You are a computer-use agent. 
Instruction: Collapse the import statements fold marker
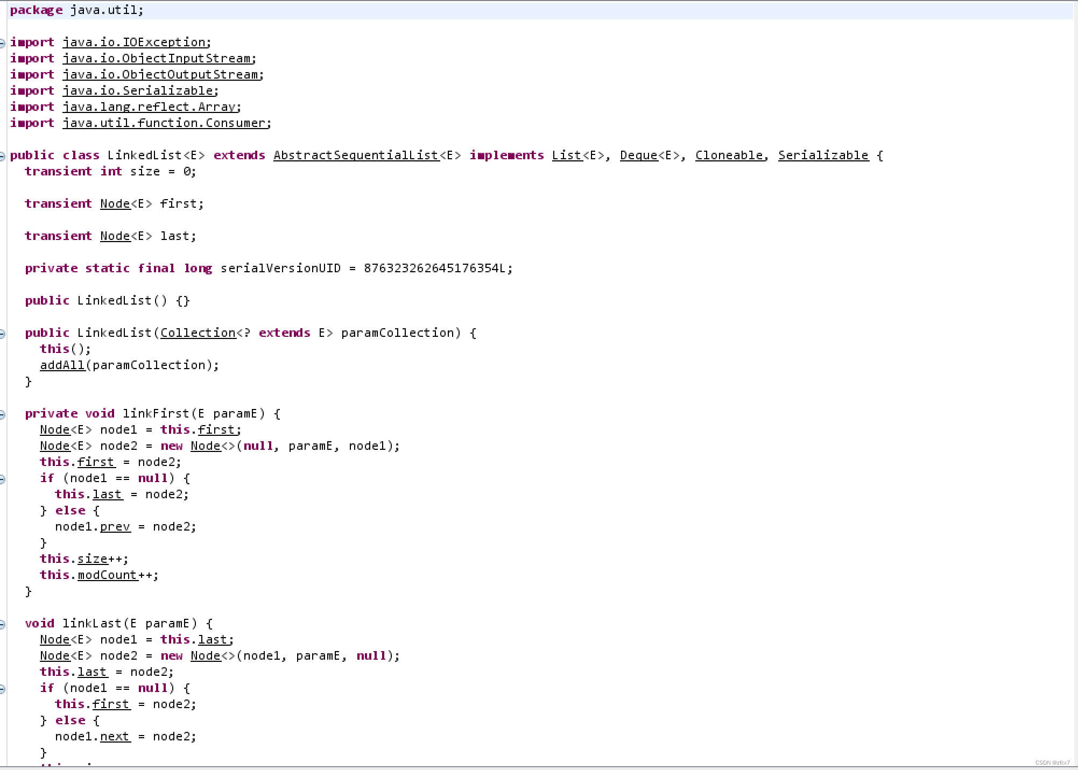tap(2, 43)
